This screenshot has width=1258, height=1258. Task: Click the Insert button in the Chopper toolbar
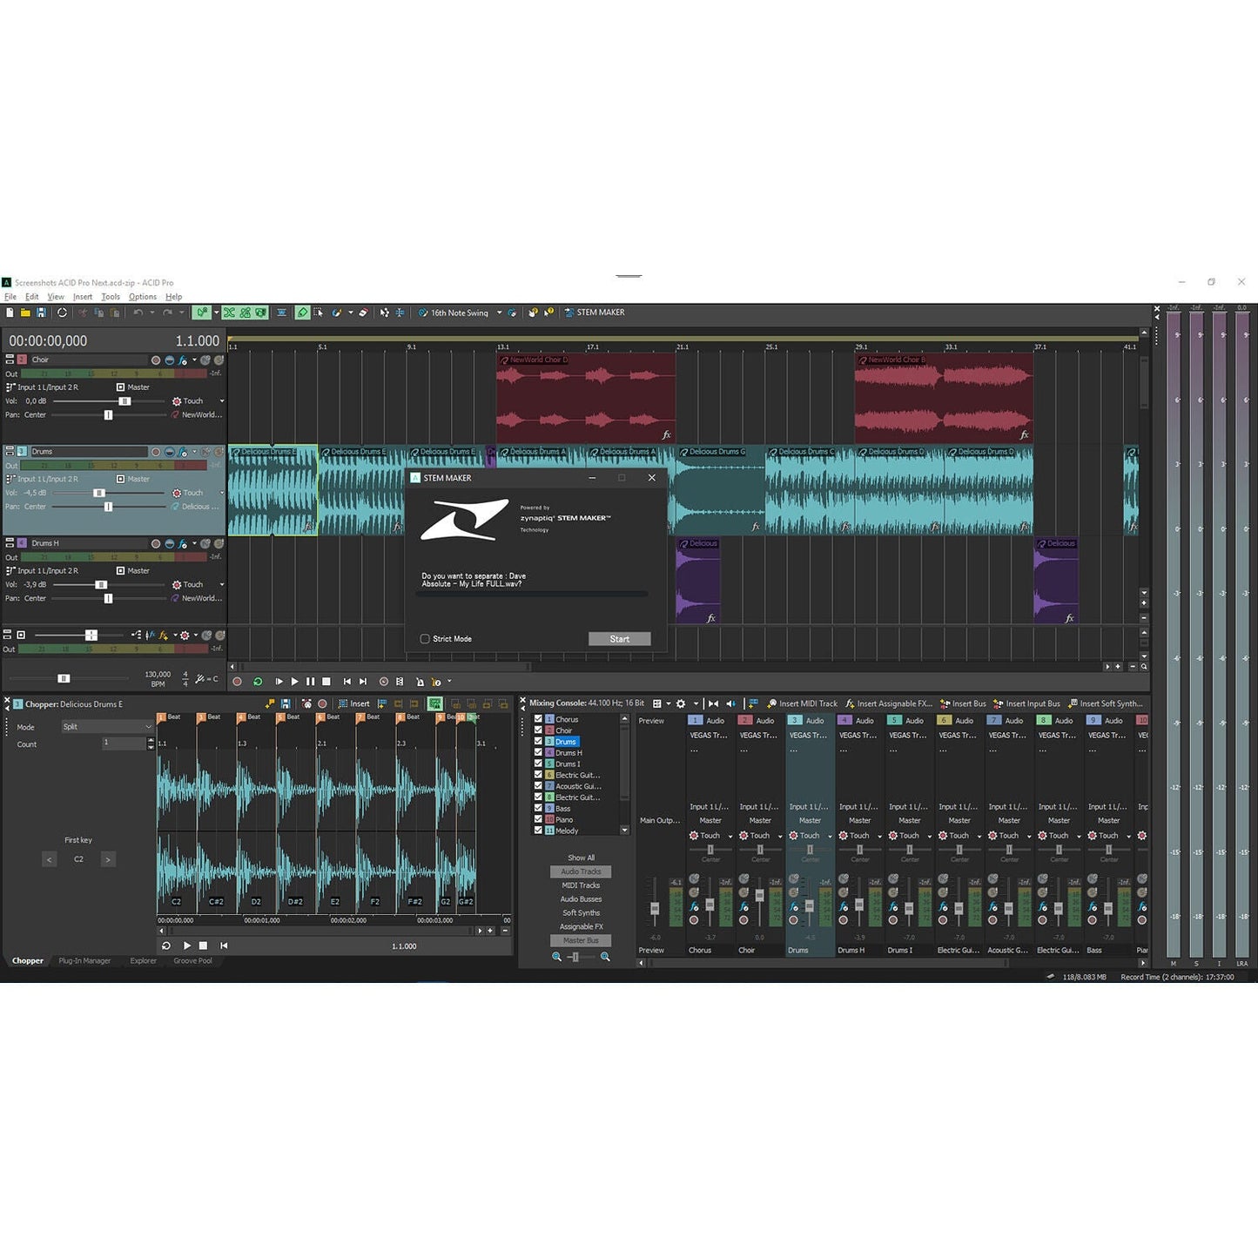tap(355, 703)
